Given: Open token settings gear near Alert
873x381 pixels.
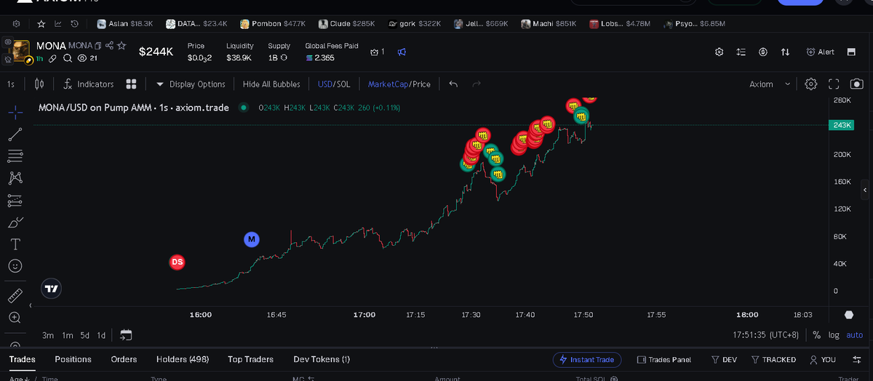Looking at the screenshot, I should [719, 52].
